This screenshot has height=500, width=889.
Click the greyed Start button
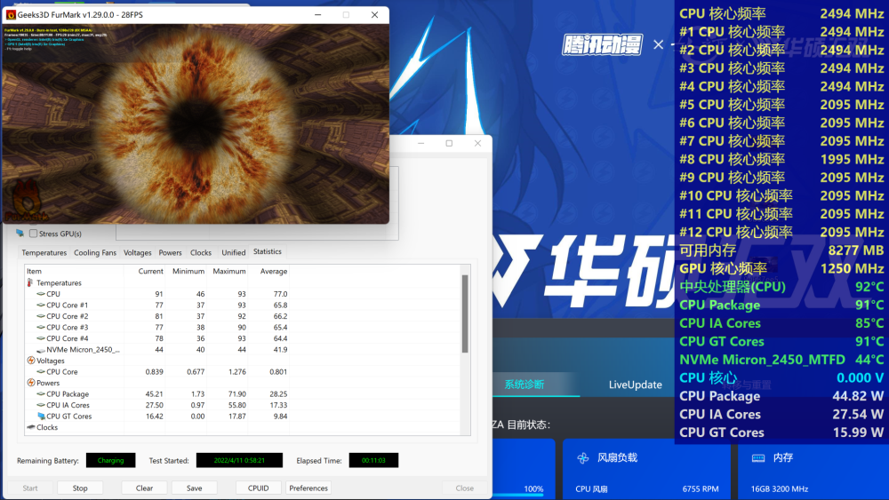(x=30, y=488)
